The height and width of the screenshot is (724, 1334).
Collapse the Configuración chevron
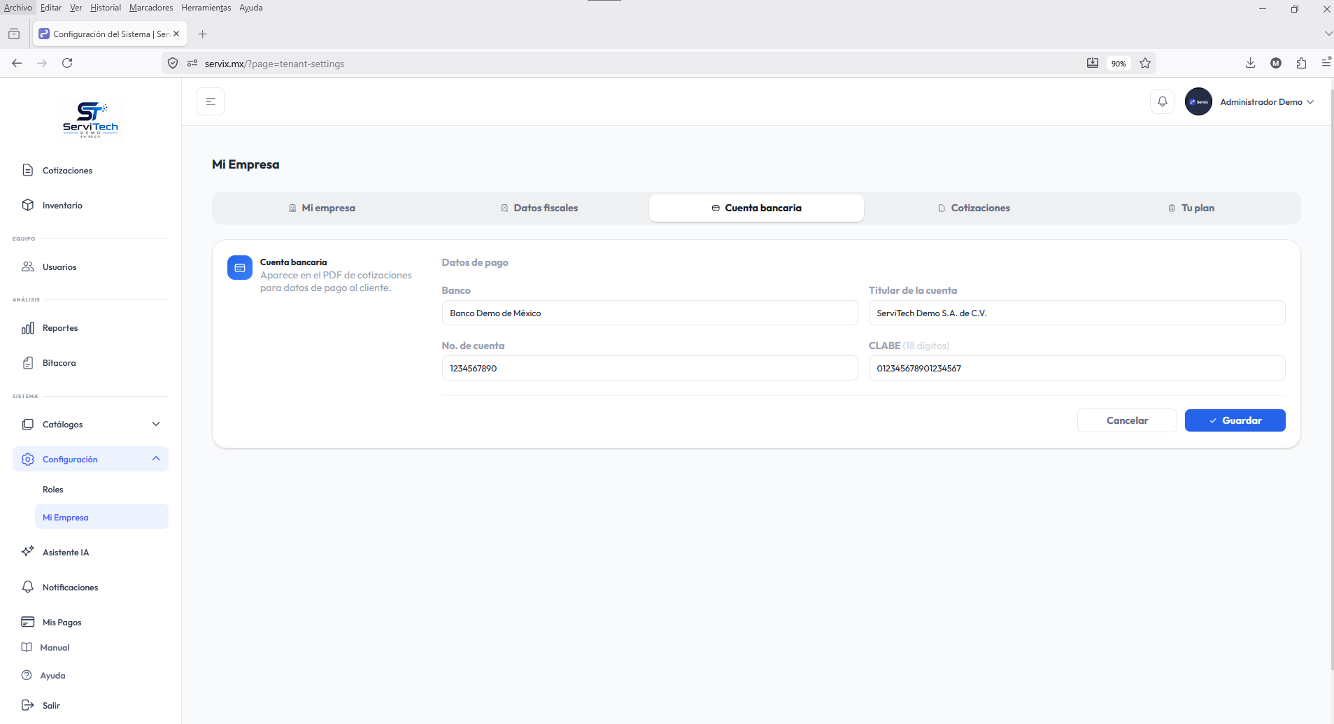[156, 459]
